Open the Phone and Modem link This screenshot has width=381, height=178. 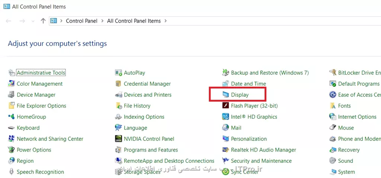pyautogui.click(x=359, y=139)
